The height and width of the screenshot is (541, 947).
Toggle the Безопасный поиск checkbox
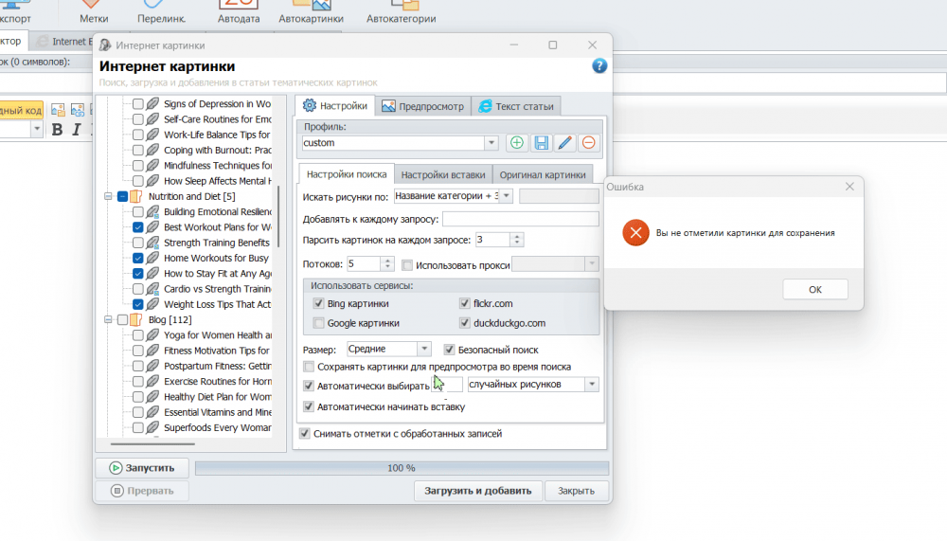(450, 350)
